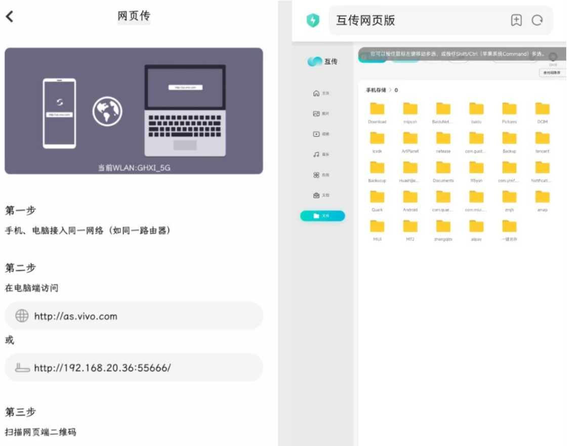The width and height of the screenshot is (580, 446).
Task: Open the home section in sidebar
Action: (321, 93)
